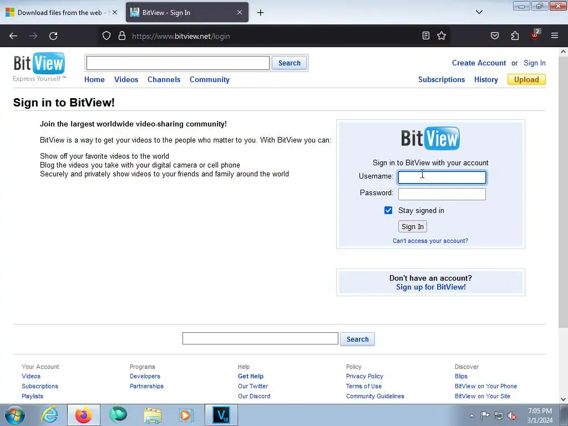Close the Download files from the web tab

115,12
